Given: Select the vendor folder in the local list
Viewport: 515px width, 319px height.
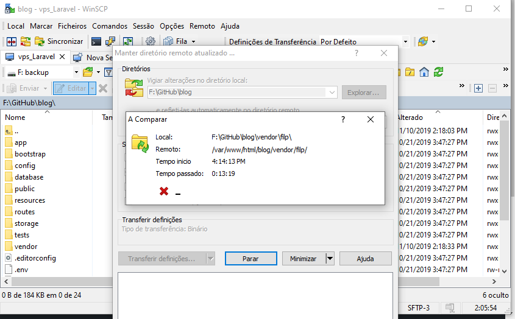Looking at the screenshot, I should click(x=26, y=247).
